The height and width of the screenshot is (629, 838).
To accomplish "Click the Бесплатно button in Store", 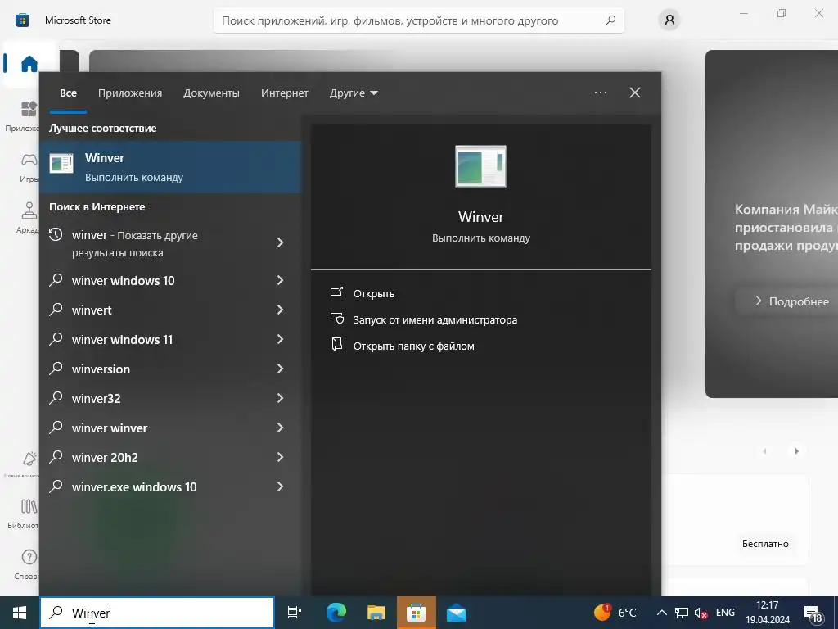I will click(x=765, y=544).
